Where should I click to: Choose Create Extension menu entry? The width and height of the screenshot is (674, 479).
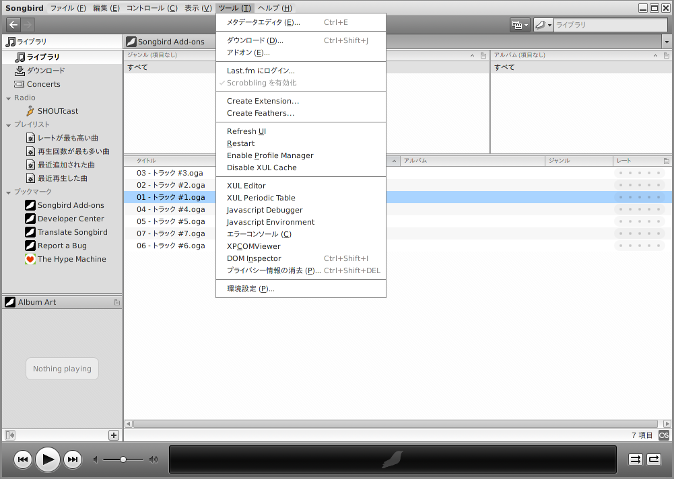click(x=301, y=101)
